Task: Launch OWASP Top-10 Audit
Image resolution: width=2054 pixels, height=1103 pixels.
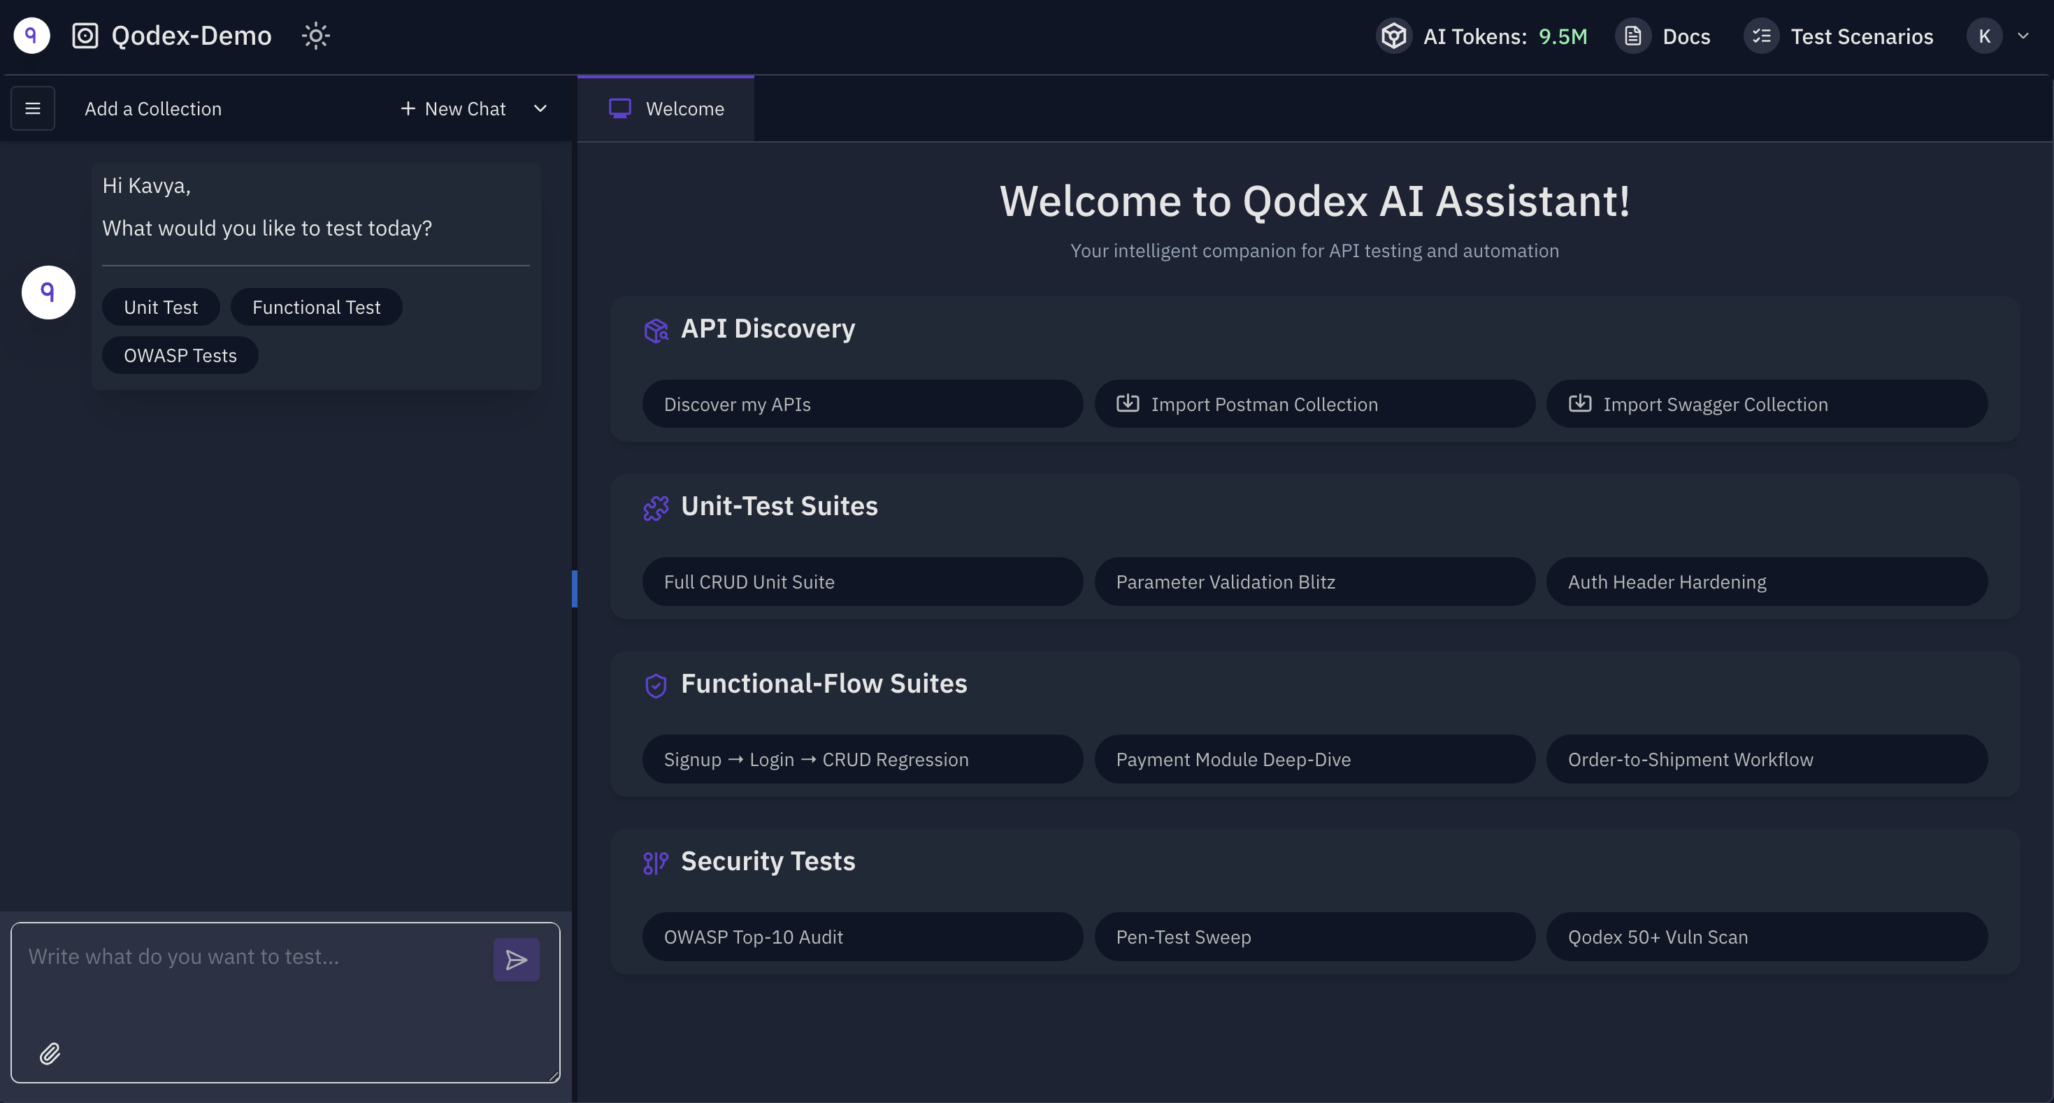Action: click(x=863, y=937)
